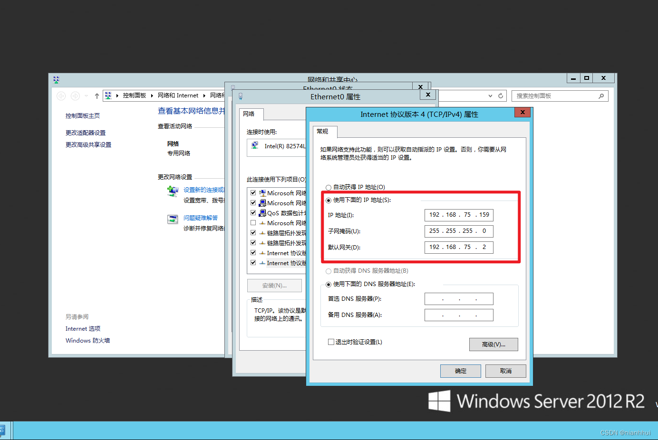
Task: Expand the breadcrumb arrow before 控制面板
Action: pos(117,96)
